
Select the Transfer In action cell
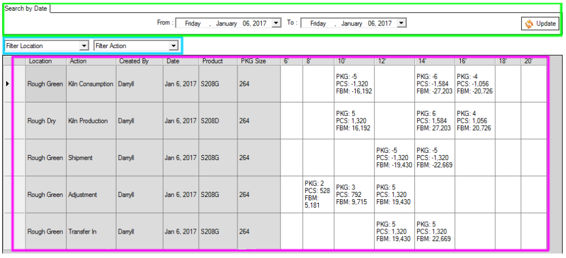92,231
